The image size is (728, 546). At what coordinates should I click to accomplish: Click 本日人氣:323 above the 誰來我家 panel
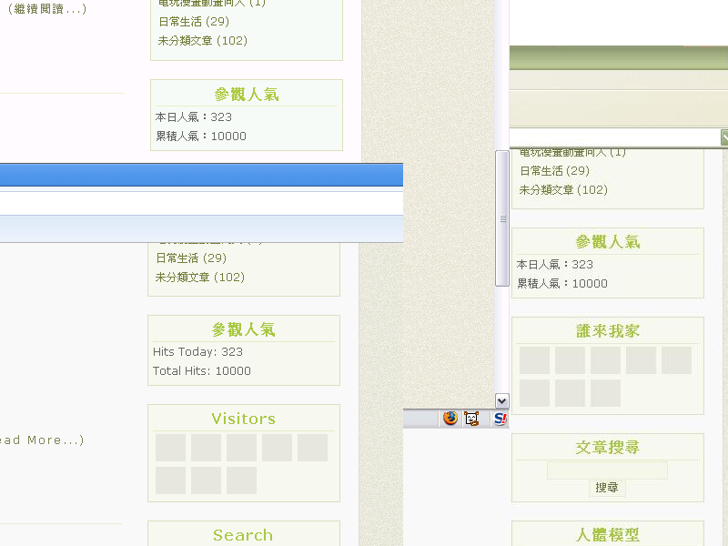tap(555, 265)
